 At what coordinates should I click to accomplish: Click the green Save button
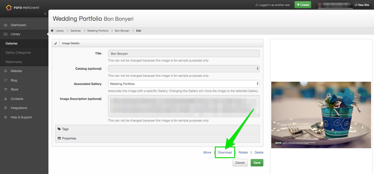point(257,163)
